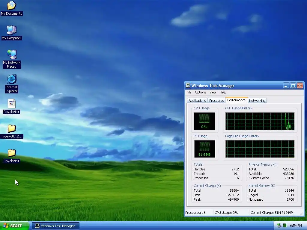Click the Windows Task Manager title text
This screenshot has width=307, height=230.
[213, 86]
